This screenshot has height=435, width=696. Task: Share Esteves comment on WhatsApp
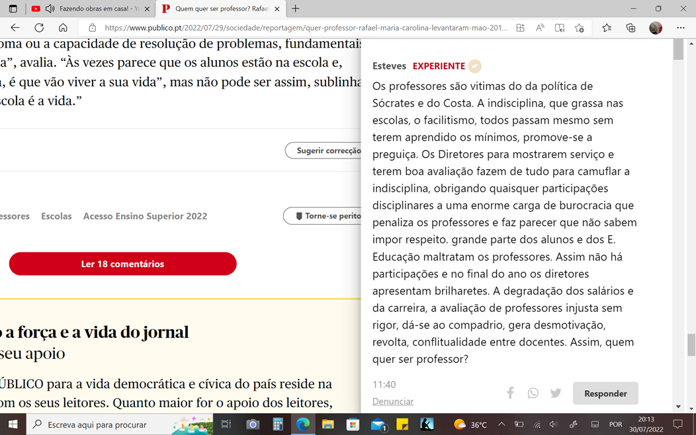[533, 393]
